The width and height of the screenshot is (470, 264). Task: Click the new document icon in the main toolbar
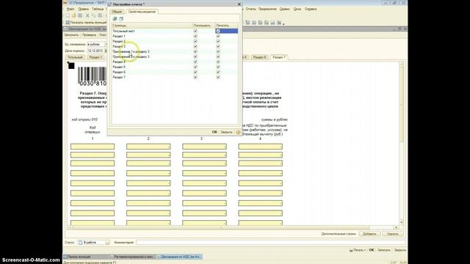pos(68,15)
